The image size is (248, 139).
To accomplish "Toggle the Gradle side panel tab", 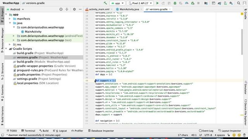I will [246, 14].
